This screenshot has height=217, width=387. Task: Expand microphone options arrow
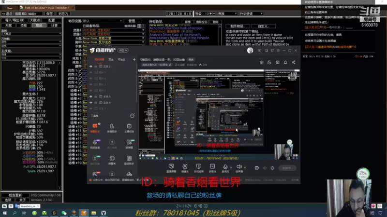(x=231, y=167)
